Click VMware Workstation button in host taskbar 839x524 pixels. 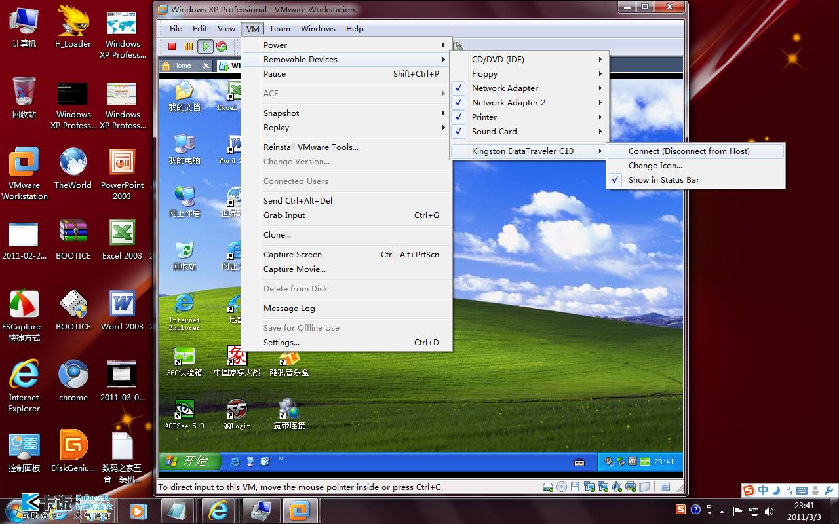(300, 510)
